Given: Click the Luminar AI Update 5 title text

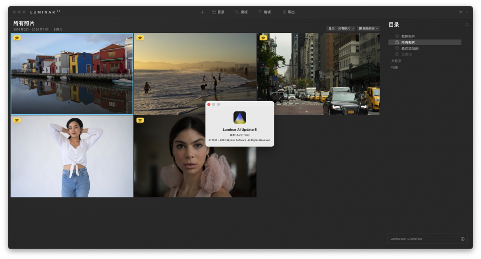Looking at the screenshot, I should pyautogui.click(x=240, y=130).
